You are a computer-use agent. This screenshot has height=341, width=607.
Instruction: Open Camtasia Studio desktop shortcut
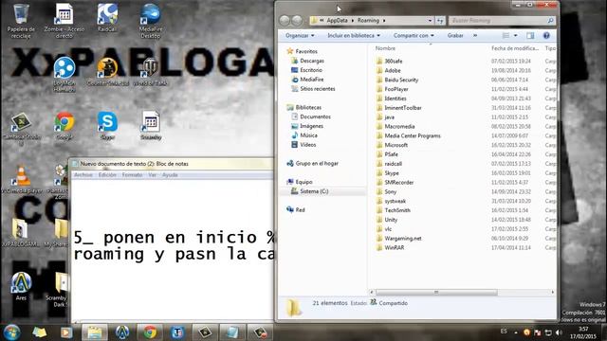[21, 129]
